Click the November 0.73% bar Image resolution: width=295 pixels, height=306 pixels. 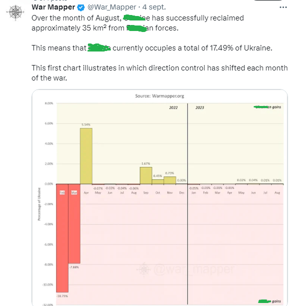pos(170,180)
